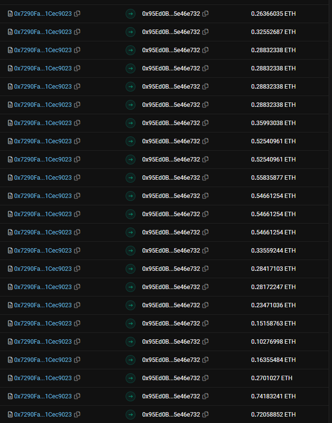
Task: Select the 0.72058852 ETH amount
Action: pyautogui.click(x=273, y=414)
